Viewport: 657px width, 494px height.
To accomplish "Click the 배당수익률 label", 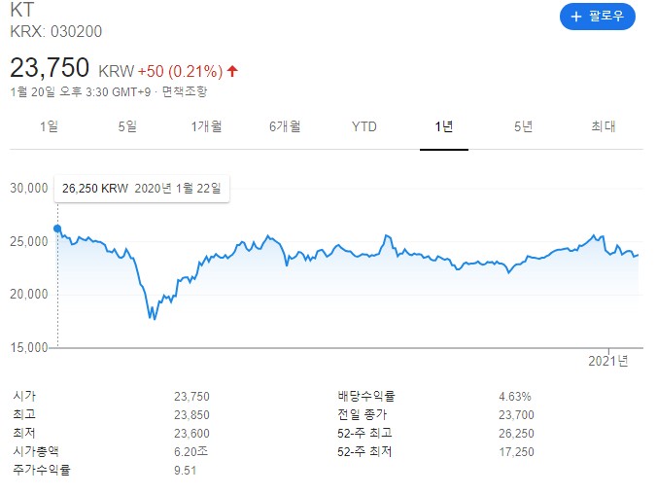I will click(x=366, y=396).
